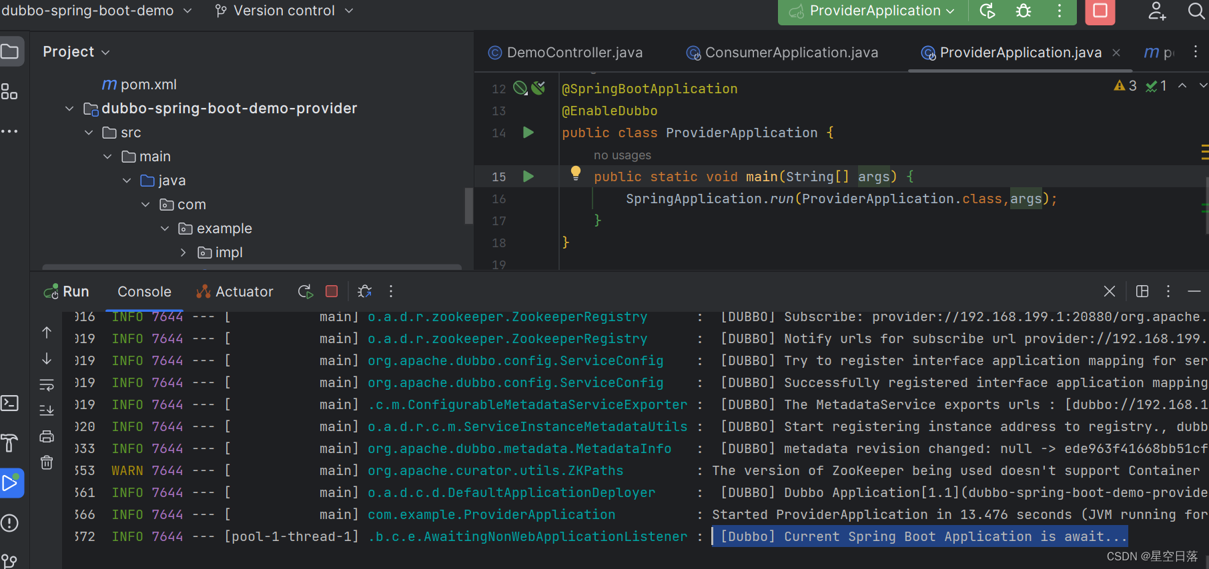Open the Git tool window
1209x569 pixels.
9,561
